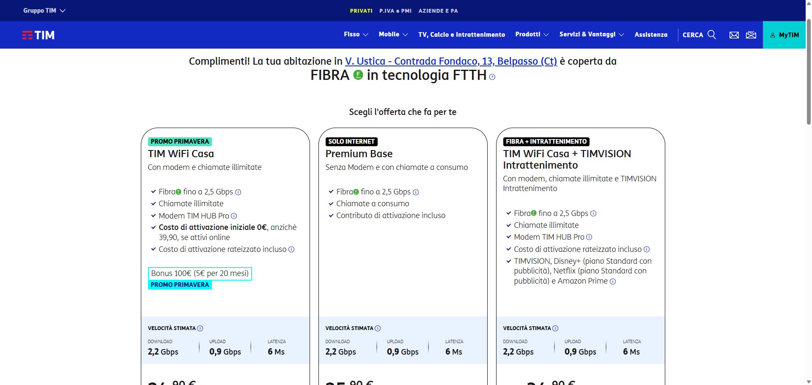Open the Assistenza menu item
This screenshot has height=385, width=812.
(651, 35)
